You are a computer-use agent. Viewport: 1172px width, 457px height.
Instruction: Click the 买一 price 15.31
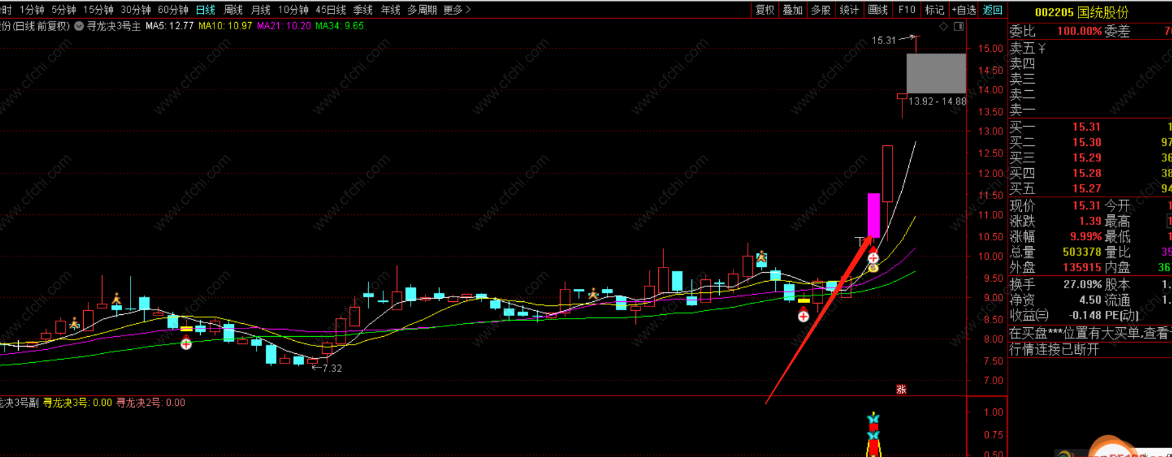click(x=1087, y=127)
